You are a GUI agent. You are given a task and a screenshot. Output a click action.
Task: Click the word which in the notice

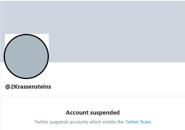(x=95, y=122)
